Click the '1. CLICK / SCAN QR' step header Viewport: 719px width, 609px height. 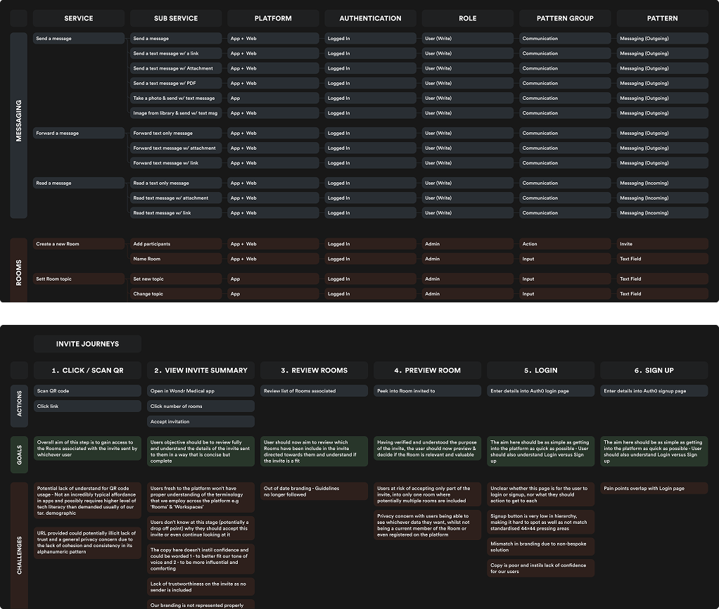tap(87, 370)
